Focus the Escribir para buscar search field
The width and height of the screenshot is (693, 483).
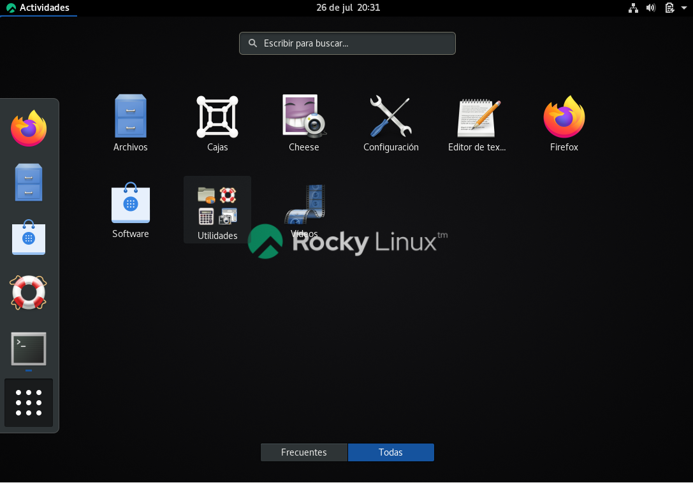coord(347,43)
